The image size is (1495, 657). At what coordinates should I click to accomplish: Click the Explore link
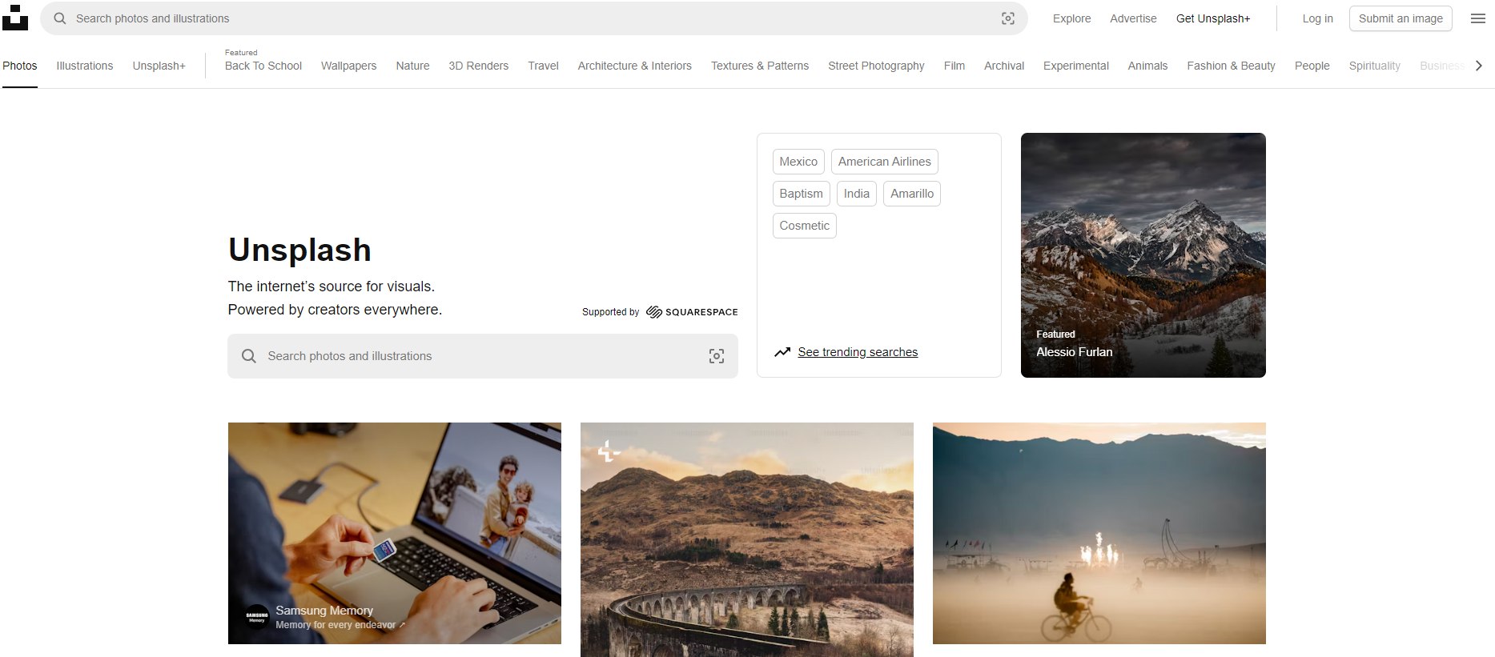(1071, 18)
